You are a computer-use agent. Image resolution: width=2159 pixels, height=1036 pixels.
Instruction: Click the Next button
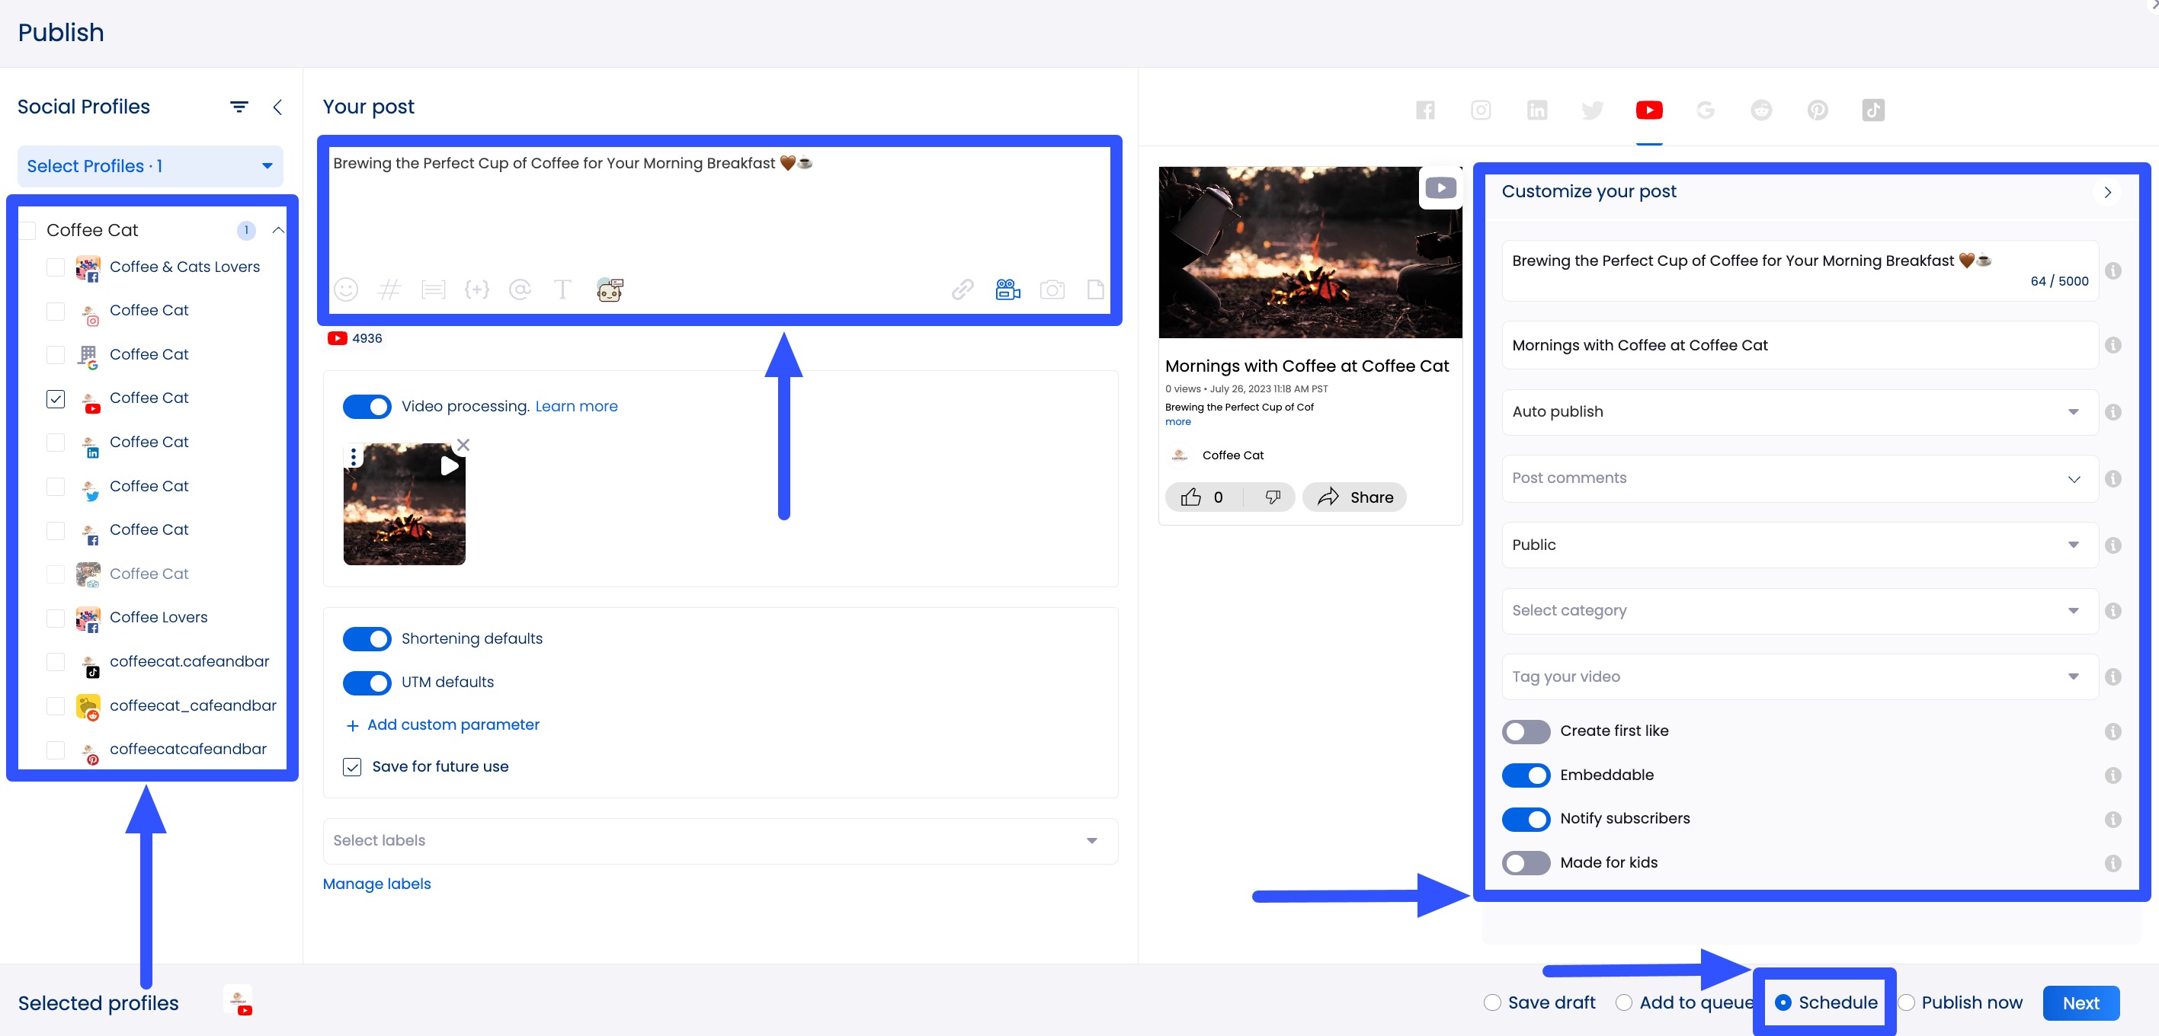pos(2081,1002)
